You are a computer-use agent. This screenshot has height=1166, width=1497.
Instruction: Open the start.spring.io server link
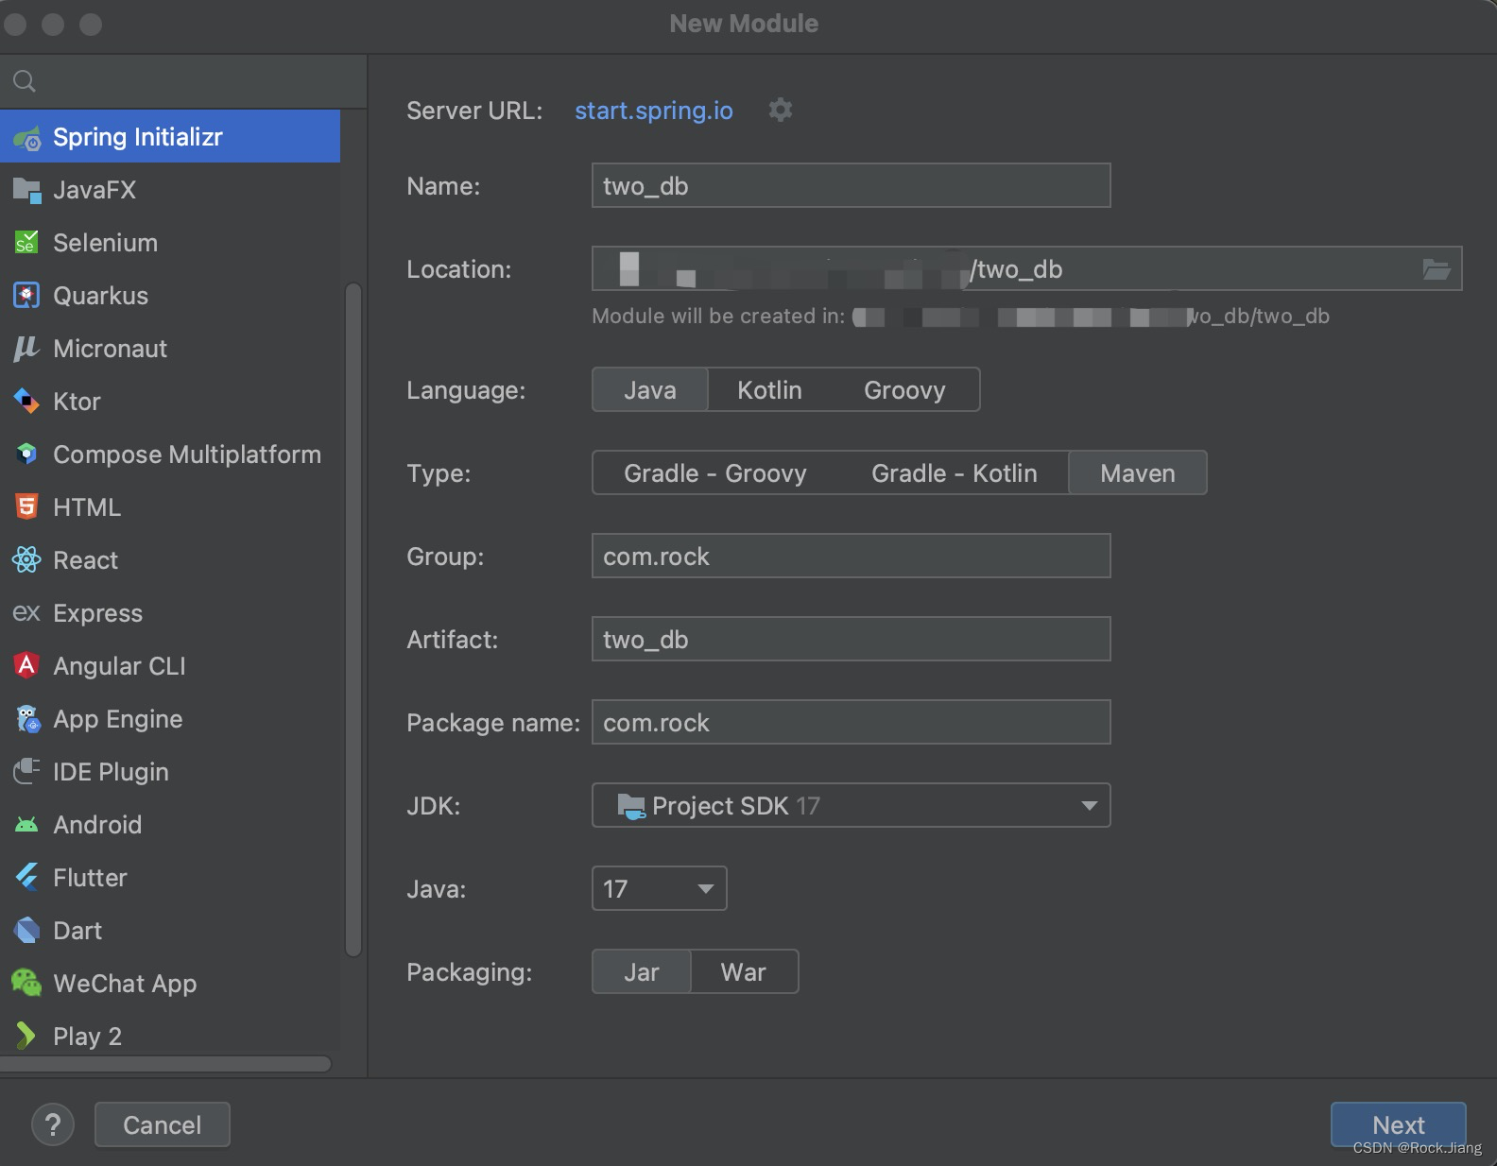654,111
